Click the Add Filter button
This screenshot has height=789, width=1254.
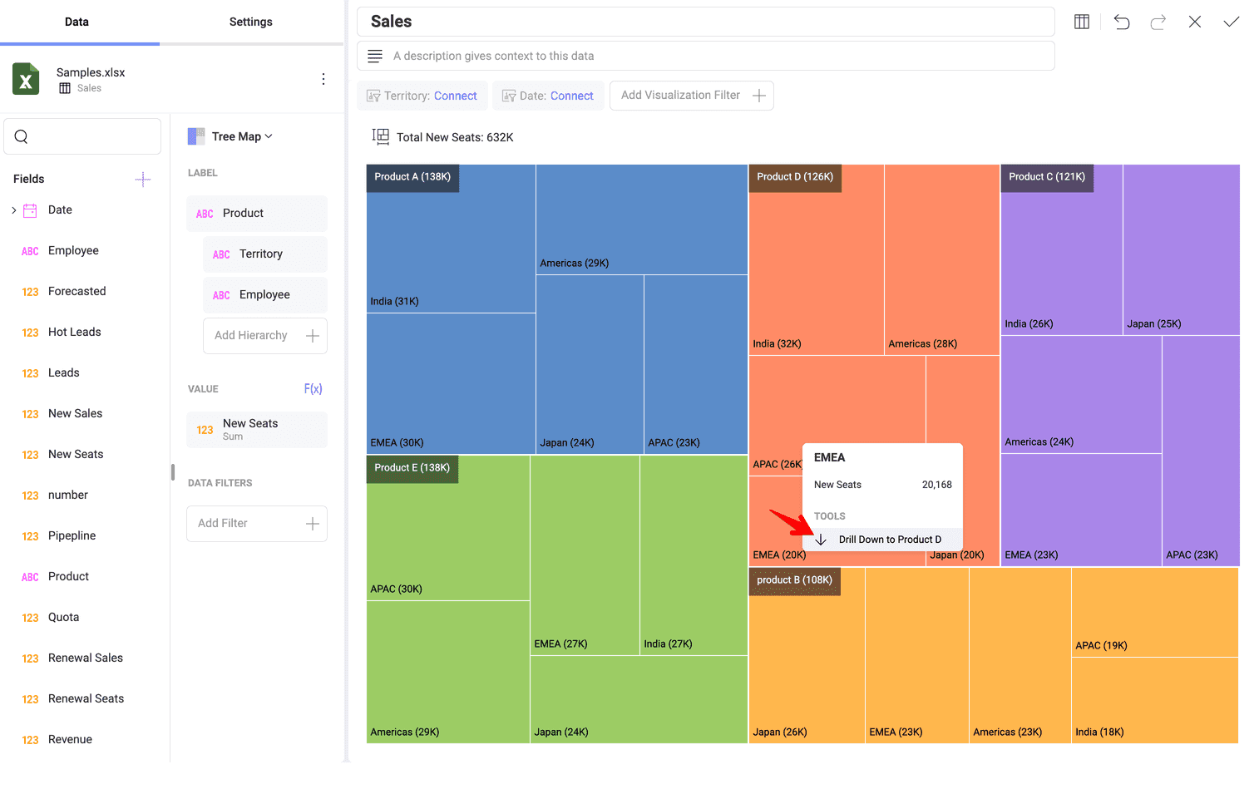(257, 524)
